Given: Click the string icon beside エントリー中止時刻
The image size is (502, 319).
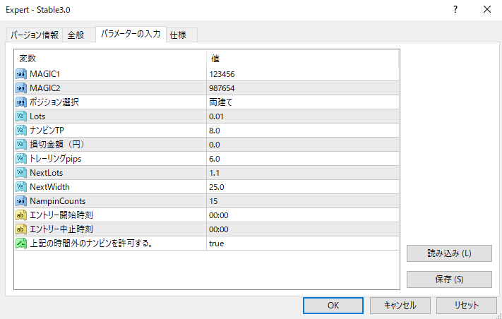Looking at the screenshot, I should 21,229.
